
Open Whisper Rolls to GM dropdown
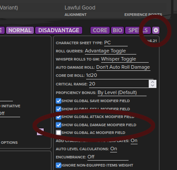coord(125,59)
